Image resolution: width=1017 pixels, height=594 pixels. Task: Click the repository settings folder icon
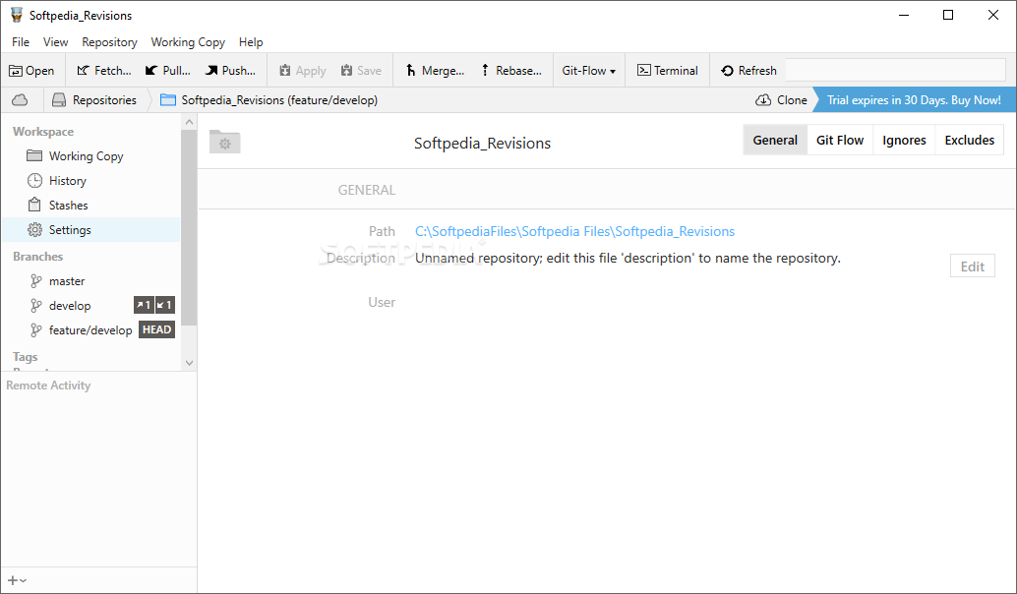click(224, 142)
